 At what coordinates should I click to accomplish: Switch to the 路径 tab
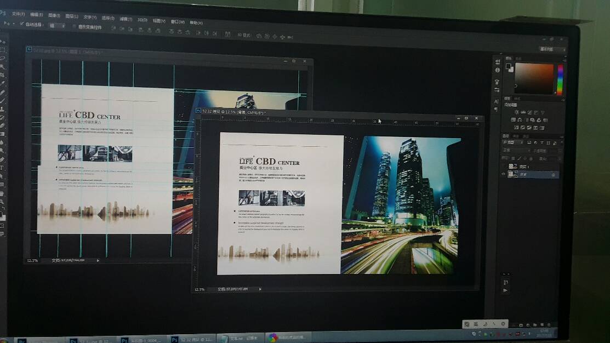point(526,136)
